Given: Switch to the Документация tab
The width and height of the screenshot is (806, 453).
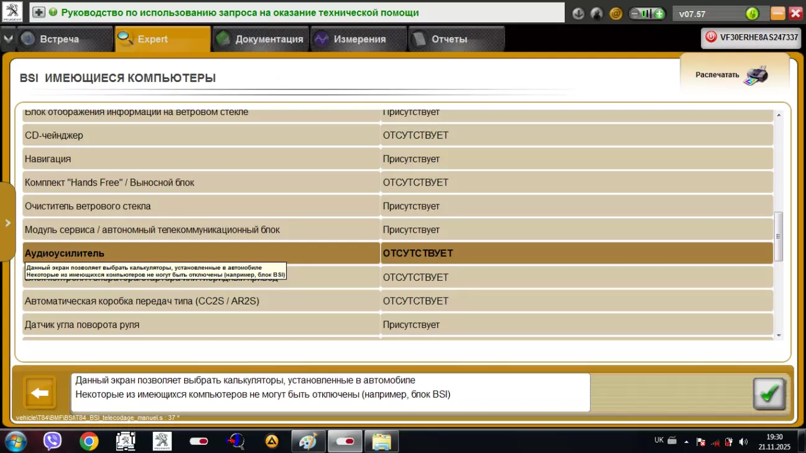Looking at the screenshot, I should tap(261, 39).
